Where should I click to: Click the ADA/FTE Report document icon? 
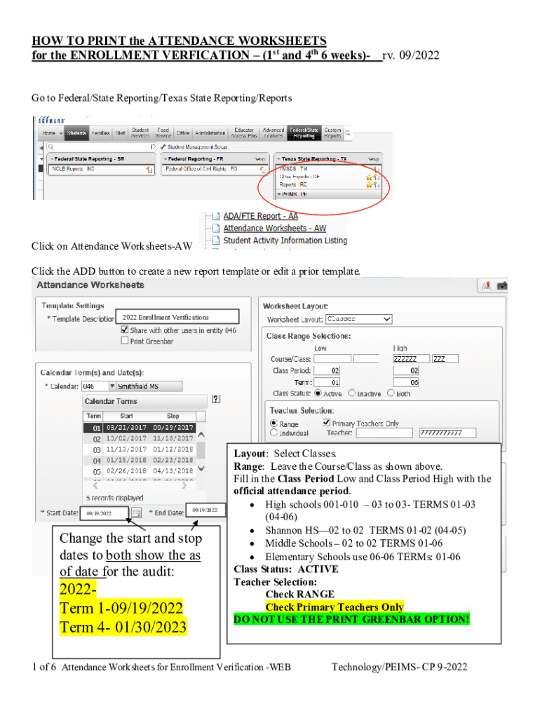click(216, 217)
